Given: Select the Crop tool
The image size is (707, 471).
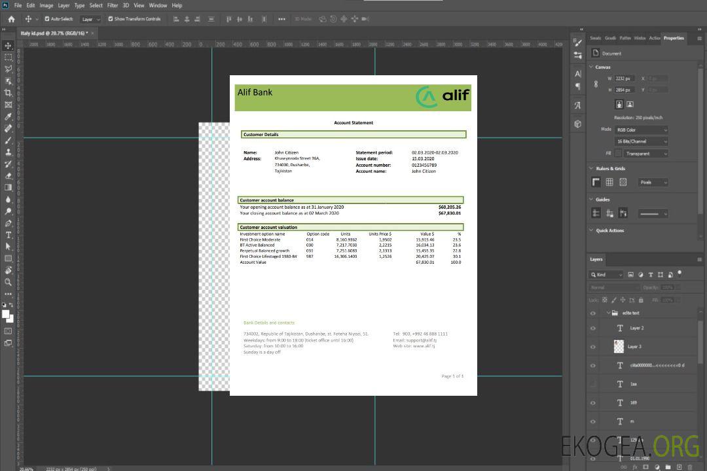Looking at the screenshot, I should point(9,93).
